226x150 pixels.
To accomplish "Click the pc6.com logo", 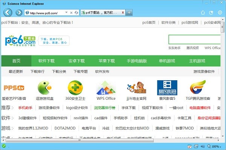I will click(20, 40).
